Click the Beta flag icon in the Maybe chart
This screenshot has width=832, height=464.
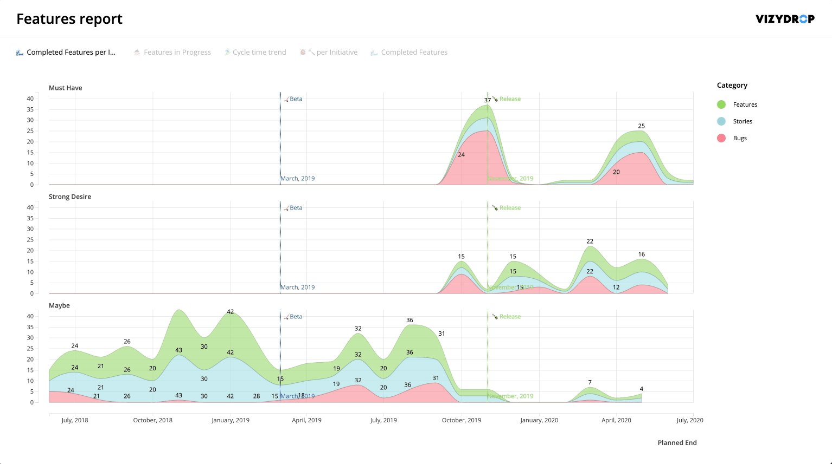tap(287, 316)
